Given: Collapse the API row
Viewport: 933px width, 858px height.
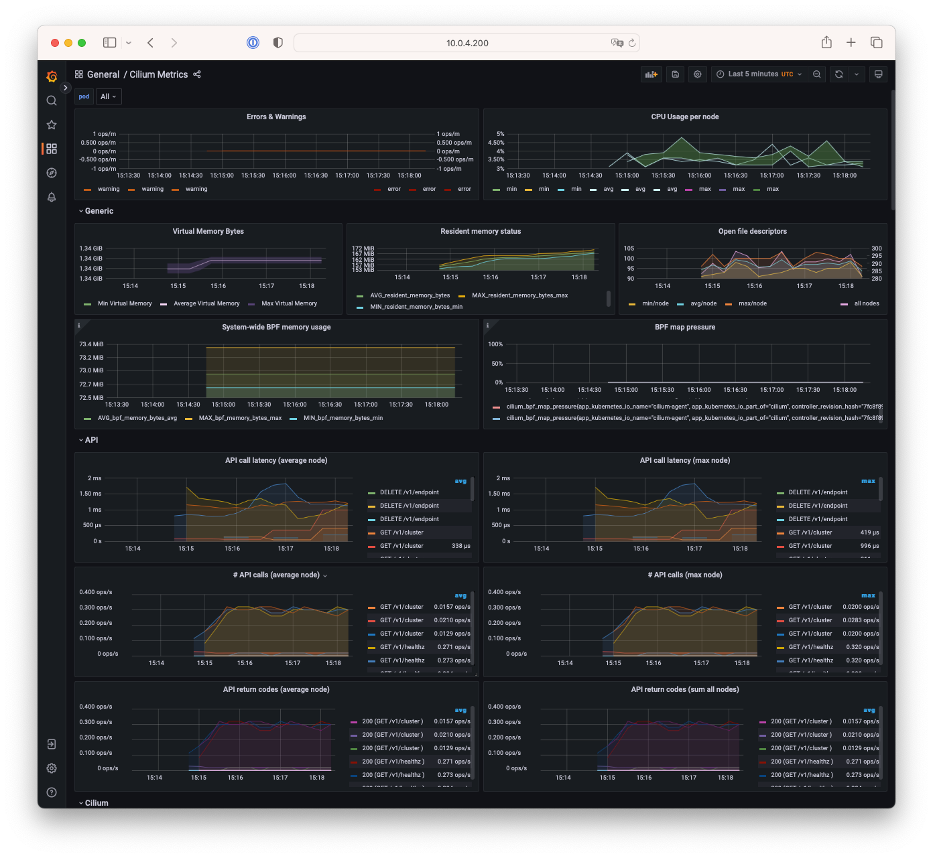Looking at the screenshot, I should pos(88,440).
